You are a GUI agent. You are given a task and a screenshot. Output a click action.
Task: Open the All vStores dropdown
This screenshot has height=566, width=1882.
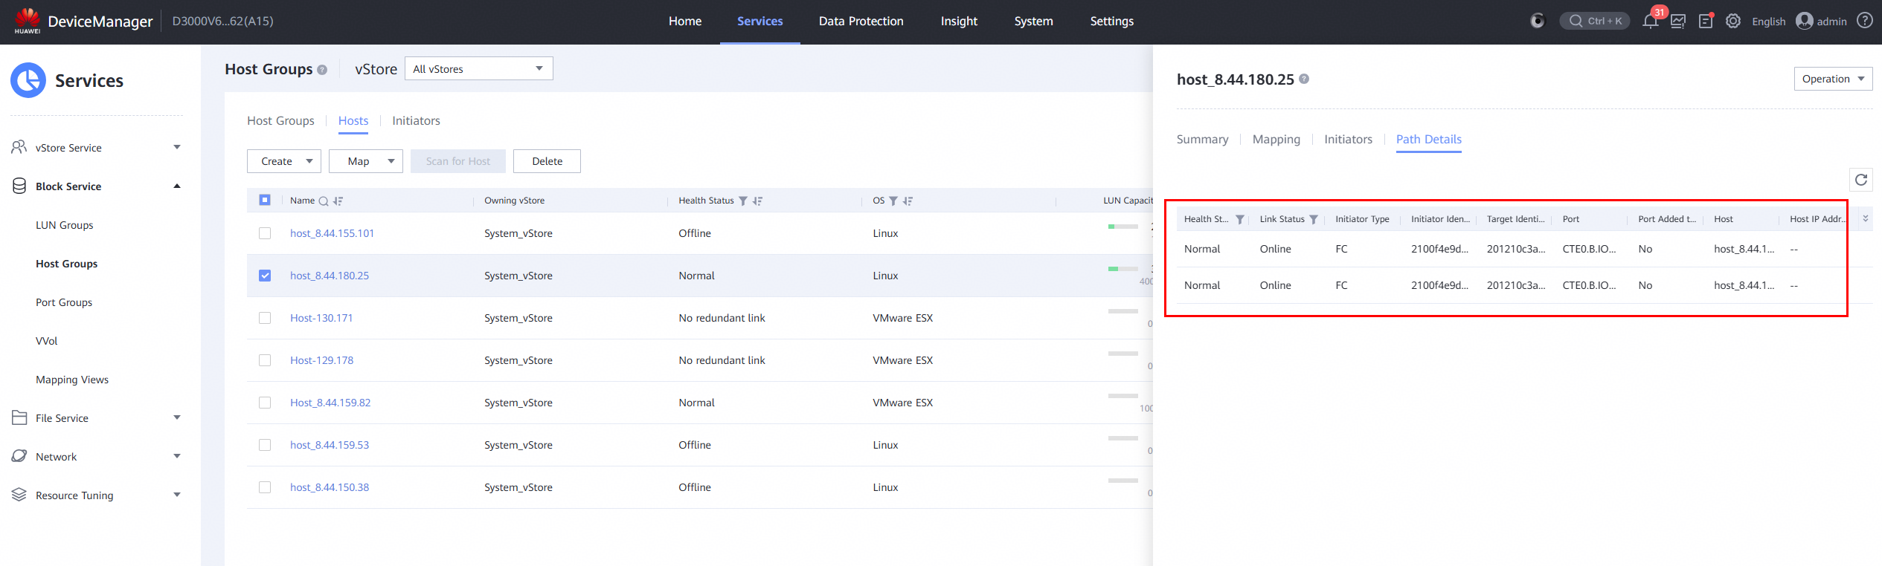(478, 68)
